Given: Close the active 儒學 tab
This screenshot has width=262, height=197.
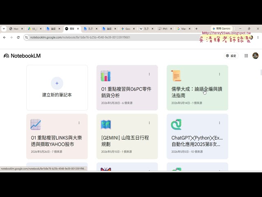Looking at the screenshot, I should pyautogui.click(x=78, y=29).
